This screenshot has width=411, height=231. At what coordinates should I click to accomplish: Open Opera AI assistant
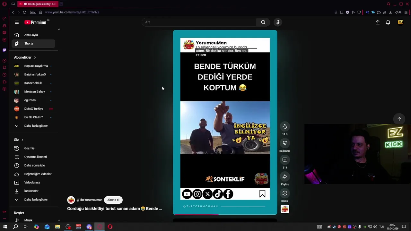click(x=398, y=12)
